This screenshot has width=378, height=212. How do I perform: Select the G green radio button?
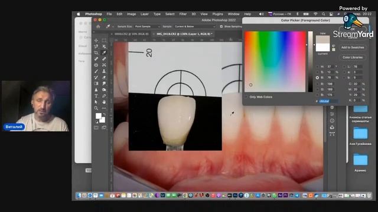pos(317,90)
